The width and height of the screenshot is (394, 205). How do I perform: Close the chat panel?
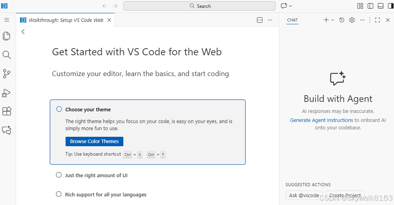(x=388, y=20)
